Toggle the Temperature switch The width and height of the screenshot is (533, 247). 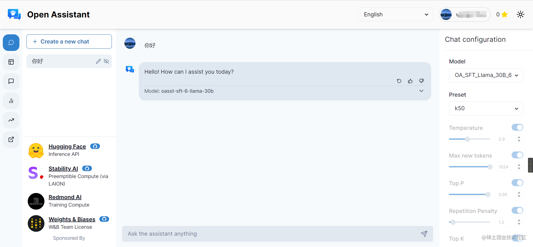point(517,127)
